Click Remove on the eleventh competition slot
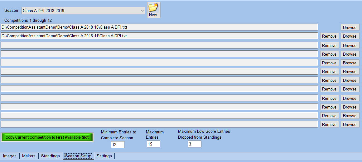This screenshot has height=162, width=362. pos(329,116)
